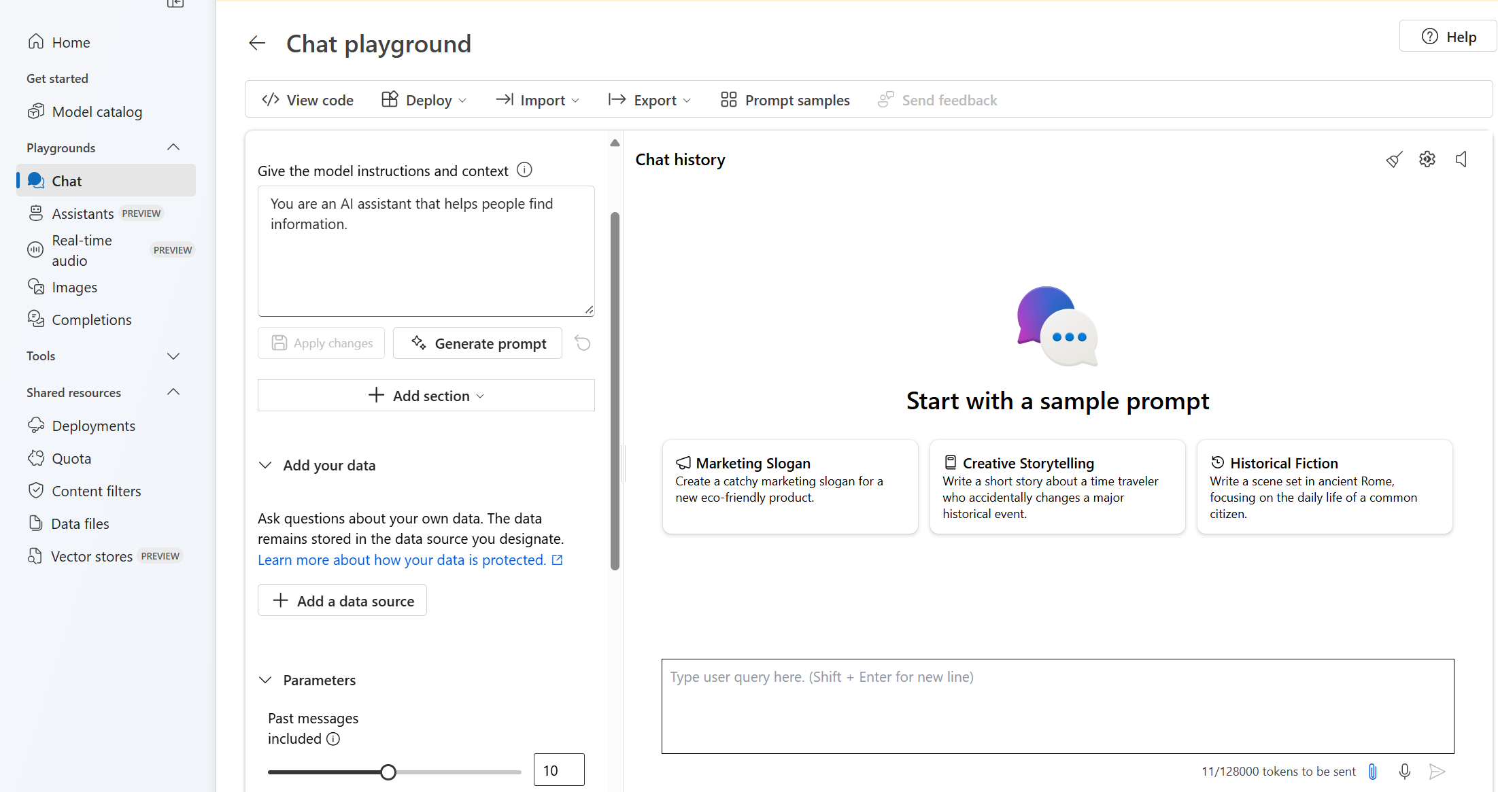Go to Content filters page
This screenshot has width=1498, height=792.
click(x=96, y=491)
